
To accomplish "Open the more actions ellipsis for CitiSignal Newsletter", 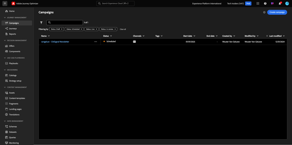I will (95, 42).
